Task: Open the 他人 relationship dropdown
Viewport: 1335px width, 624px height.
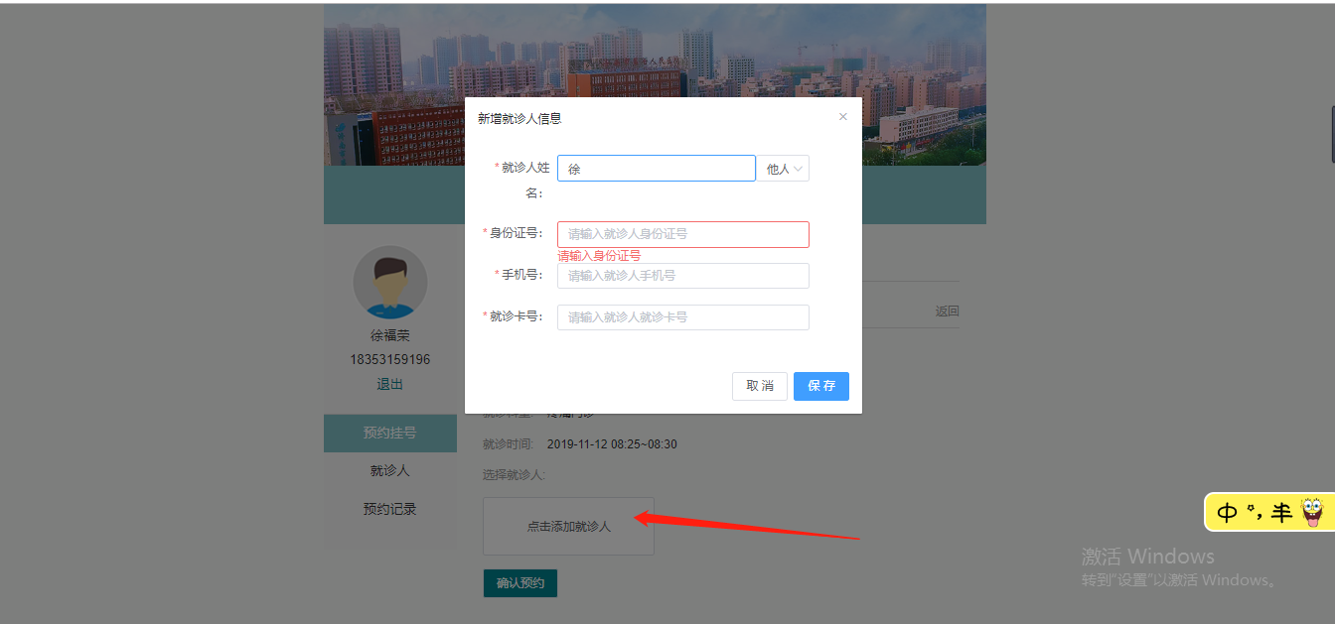Action: (783, 169)
